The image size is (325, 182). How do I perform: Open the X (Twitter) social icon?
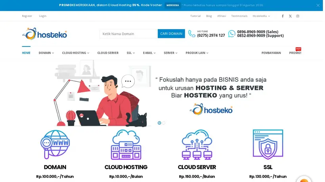pos(290,16)
